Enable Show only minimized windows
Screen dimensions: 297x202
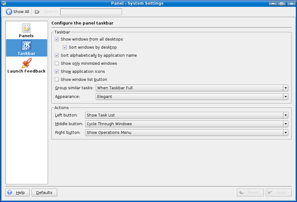(x=57, y=64)
